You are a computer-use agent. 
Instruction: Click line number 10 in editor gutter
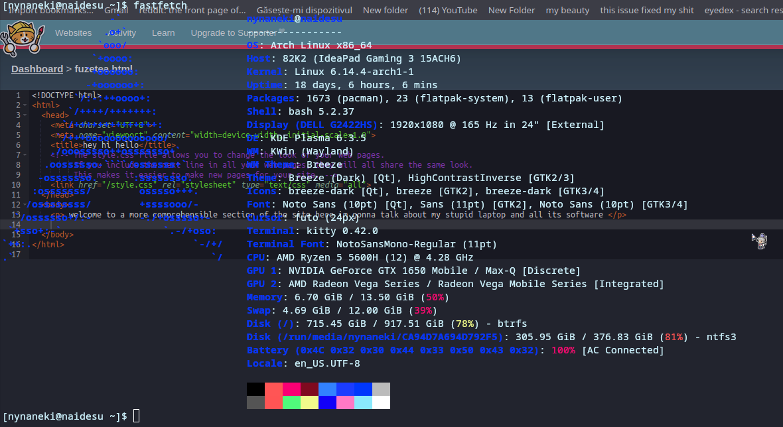16,184
